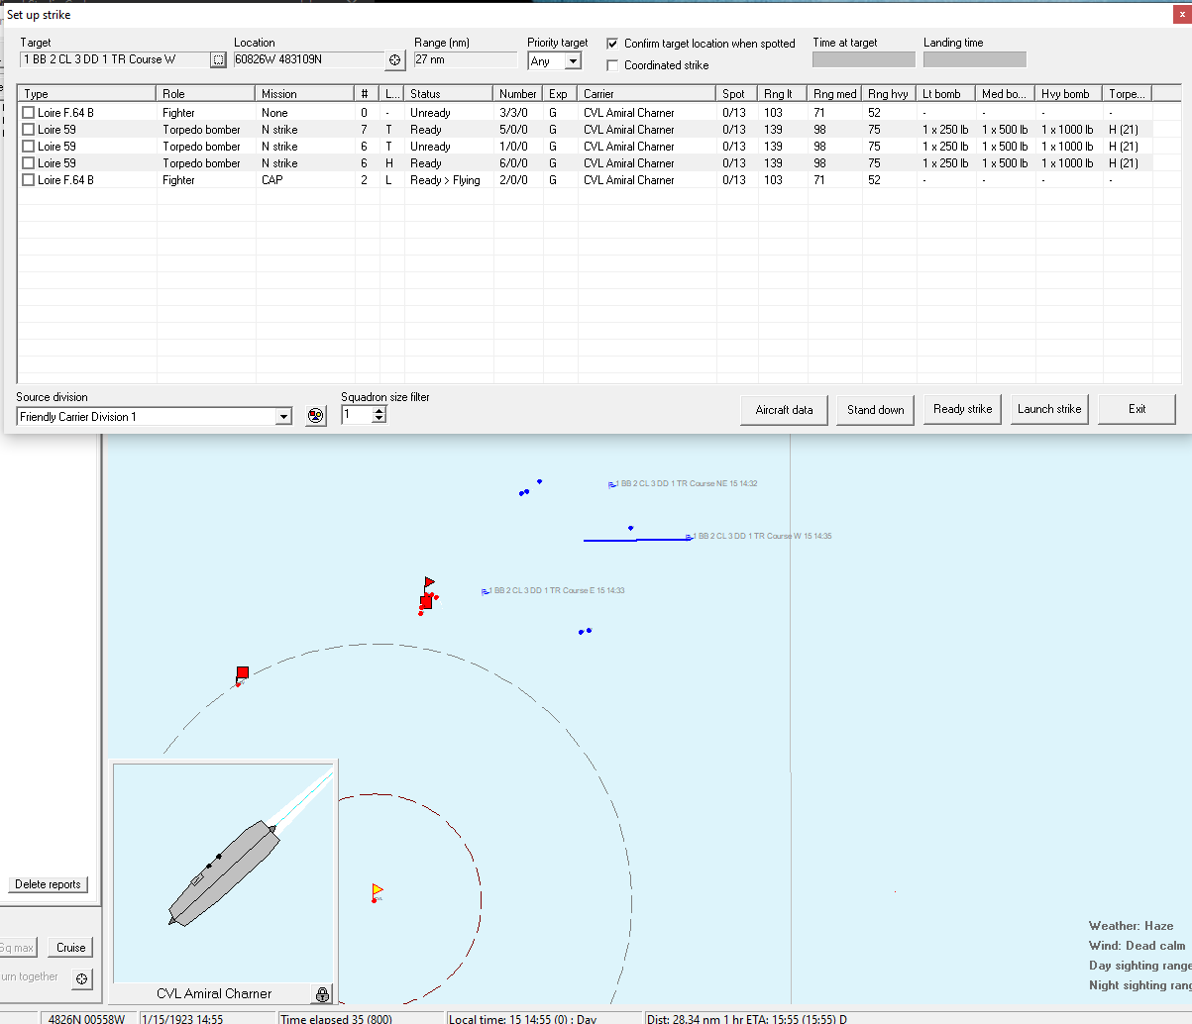Click the Target text field
Image resolution: width=1192 pixels, height=1024 pixels.
(x=115, y=60)
